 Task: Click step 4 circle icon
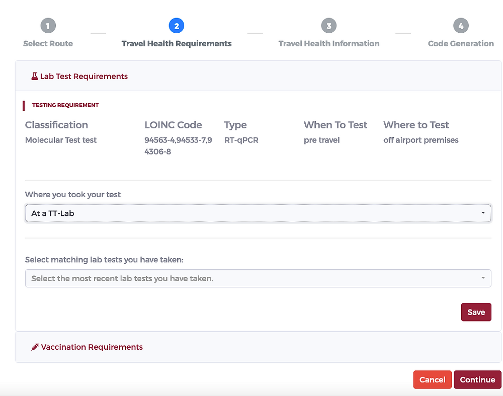(x=461, y=26)
